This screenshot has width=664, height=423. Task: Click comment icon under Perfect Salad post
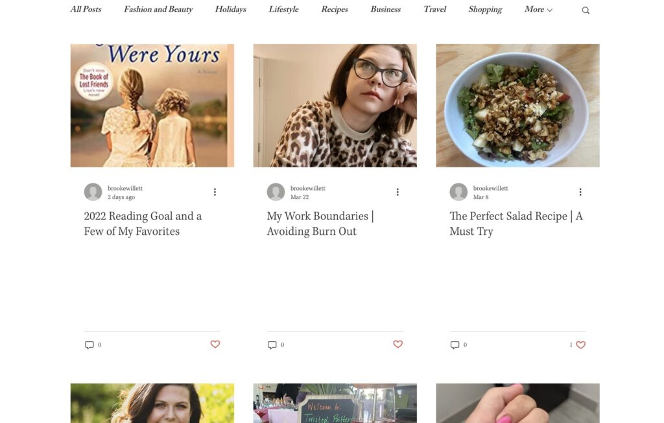tap(455, 345)
